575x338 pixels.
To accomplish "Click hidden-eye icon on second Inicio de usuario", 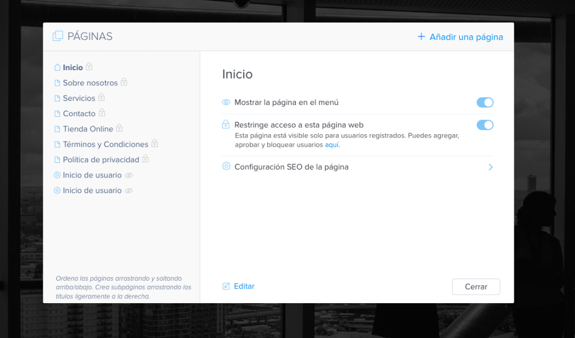I will 129,191.
